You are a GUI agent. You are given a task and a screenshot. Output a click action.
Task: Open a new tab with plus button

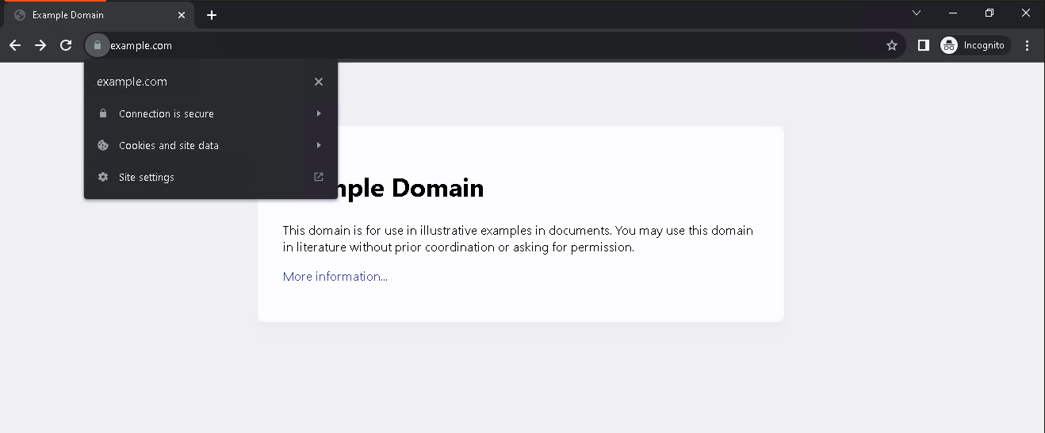click(212, 15)
